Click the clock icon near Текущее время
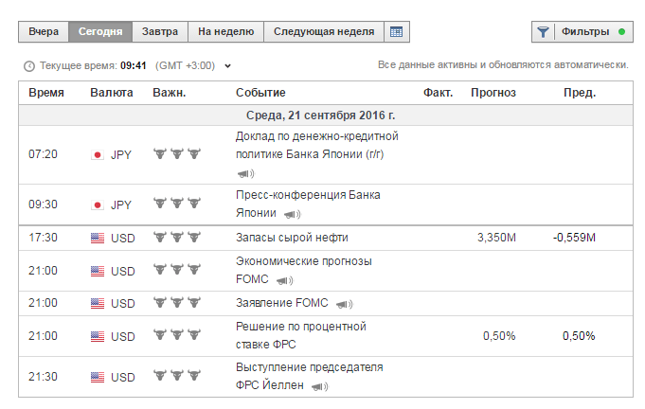 (x=29, y=66)
